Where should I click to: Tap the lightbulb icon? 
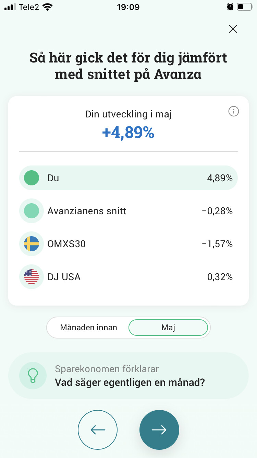pos(33,375)
